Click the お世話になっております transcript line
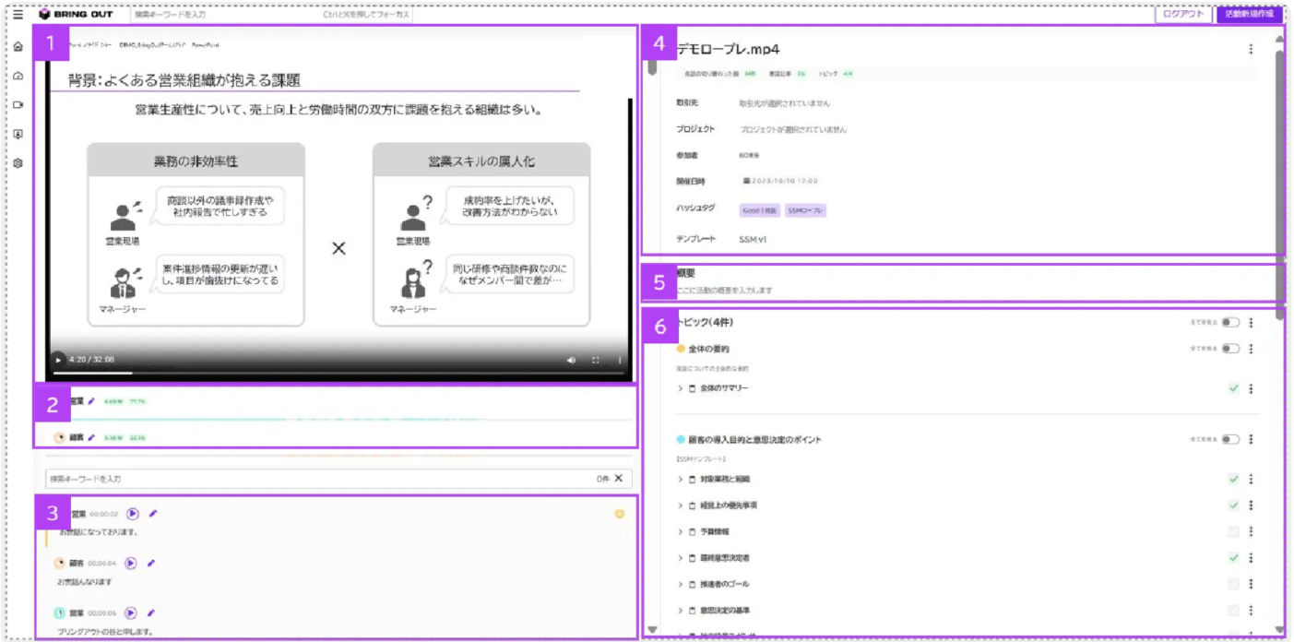The image size is (1294, 642). [99, 532]
